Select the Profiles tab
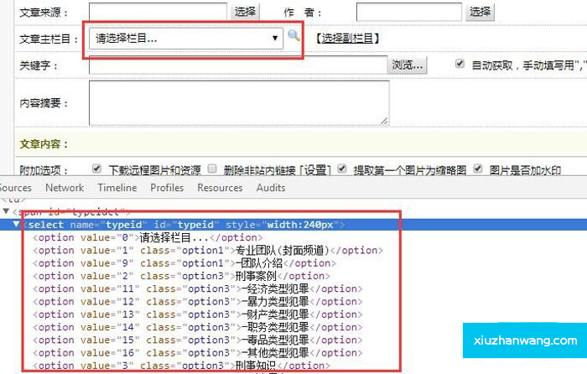This screenshot has height=374, width=587. (167, 188)
